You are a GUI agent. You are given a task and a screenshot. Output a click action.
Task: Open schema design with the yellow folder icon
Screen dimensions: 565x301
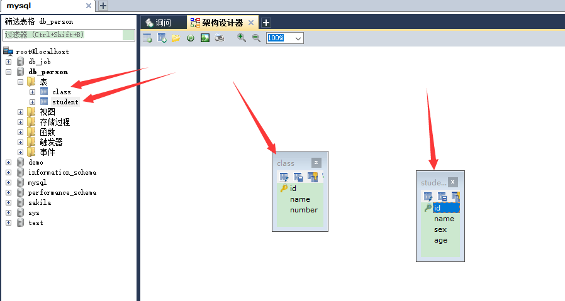point(176,38)
